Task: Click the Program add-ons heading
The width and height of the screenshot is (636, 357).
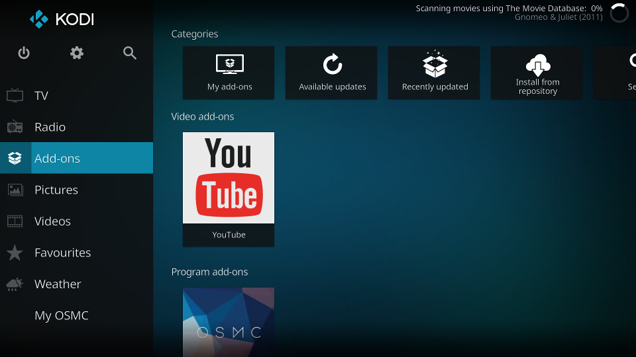Action: [x=209, y=272]
